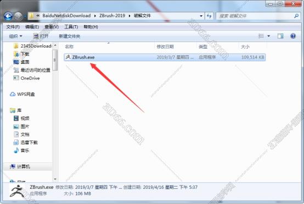304x204 pixels.
Task: Click the Forward navigation arrow
Action: click(19, 16)
